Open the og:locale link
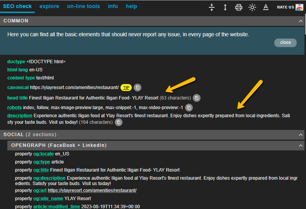This screenshot has height=209, width=306. (43, 154)
